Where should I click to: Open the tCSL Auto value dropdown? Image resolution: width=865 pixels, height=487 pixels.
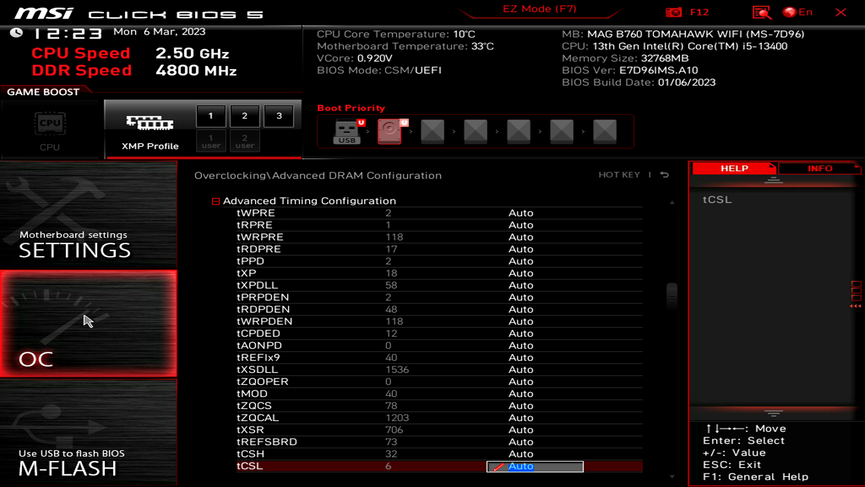(535, 466)
